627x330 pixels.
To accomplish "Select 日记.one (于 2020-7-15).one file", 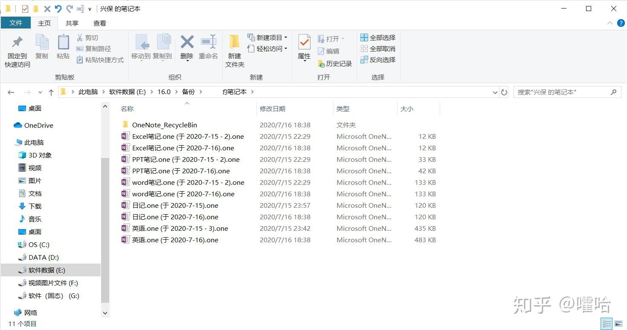I will click(x=170, y=206).
